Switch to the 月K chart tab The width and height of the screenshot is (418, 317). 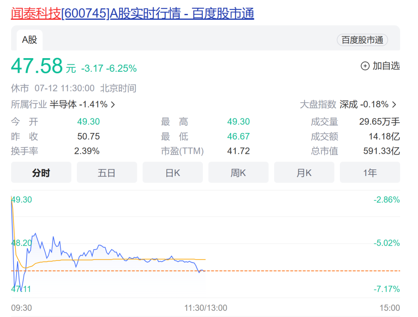(304, 172)
